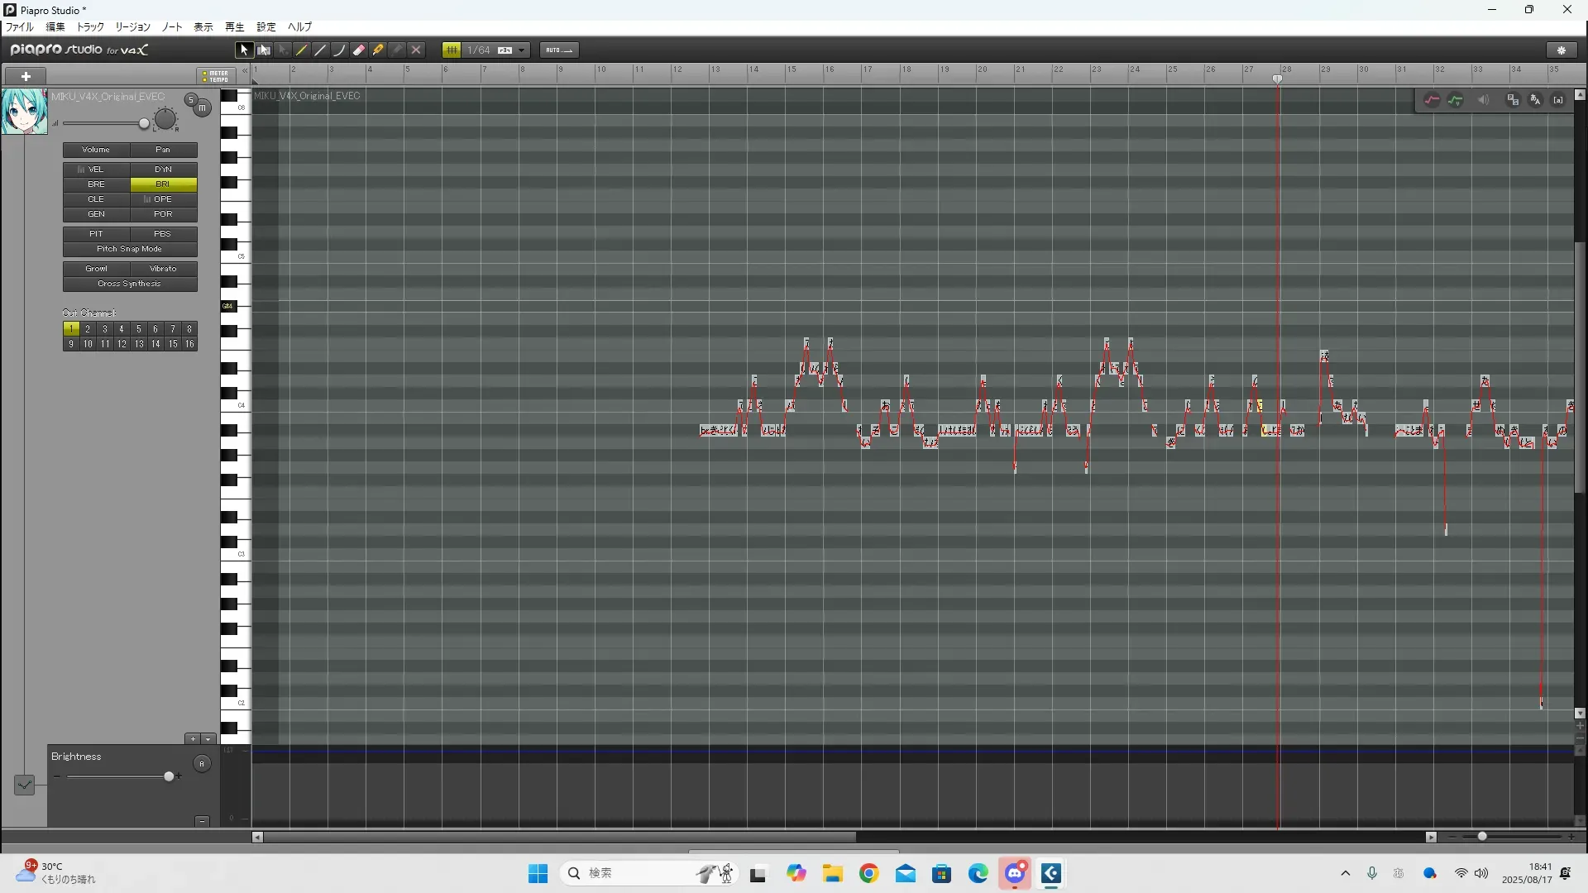Open the 1/64 quantize dropdown

[x=521, y=50]
